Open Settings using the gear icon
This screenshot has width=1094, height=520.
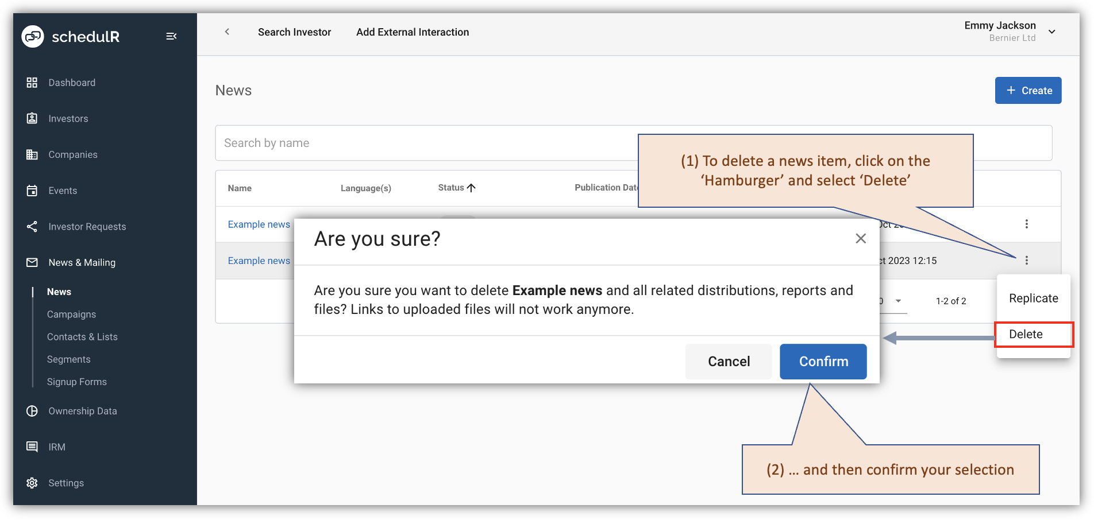point(32,483)
